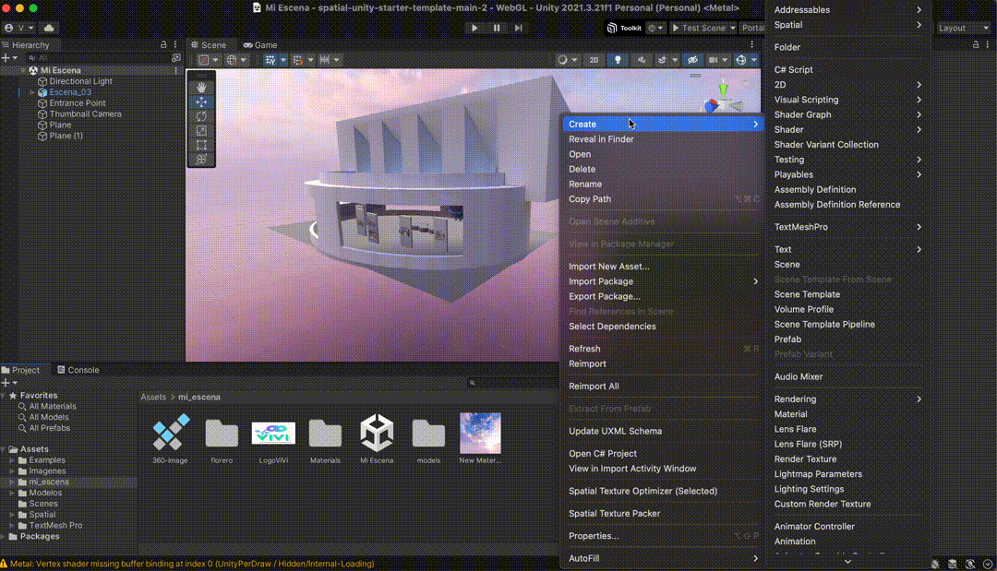Select the Hand view tool
This screenshot has width=997, height=571.
pyautogui.click(x=201, y=87)
